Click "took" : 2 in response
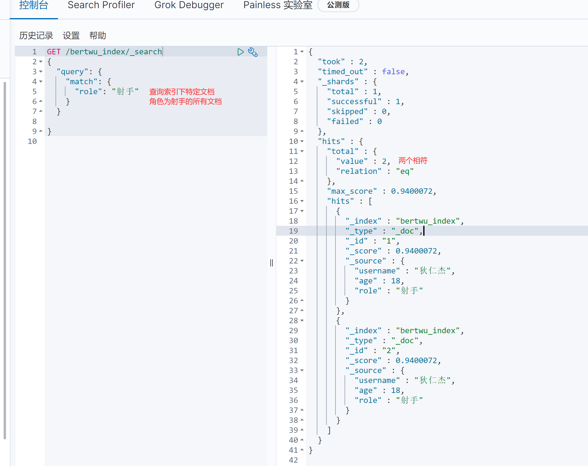588x466 pixels. click(342, 62)
